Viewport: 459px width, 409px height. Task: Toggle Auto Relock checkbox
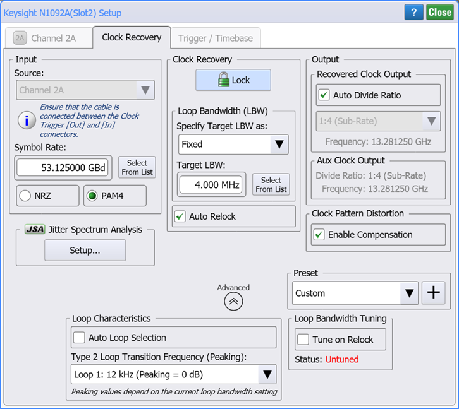180,216
